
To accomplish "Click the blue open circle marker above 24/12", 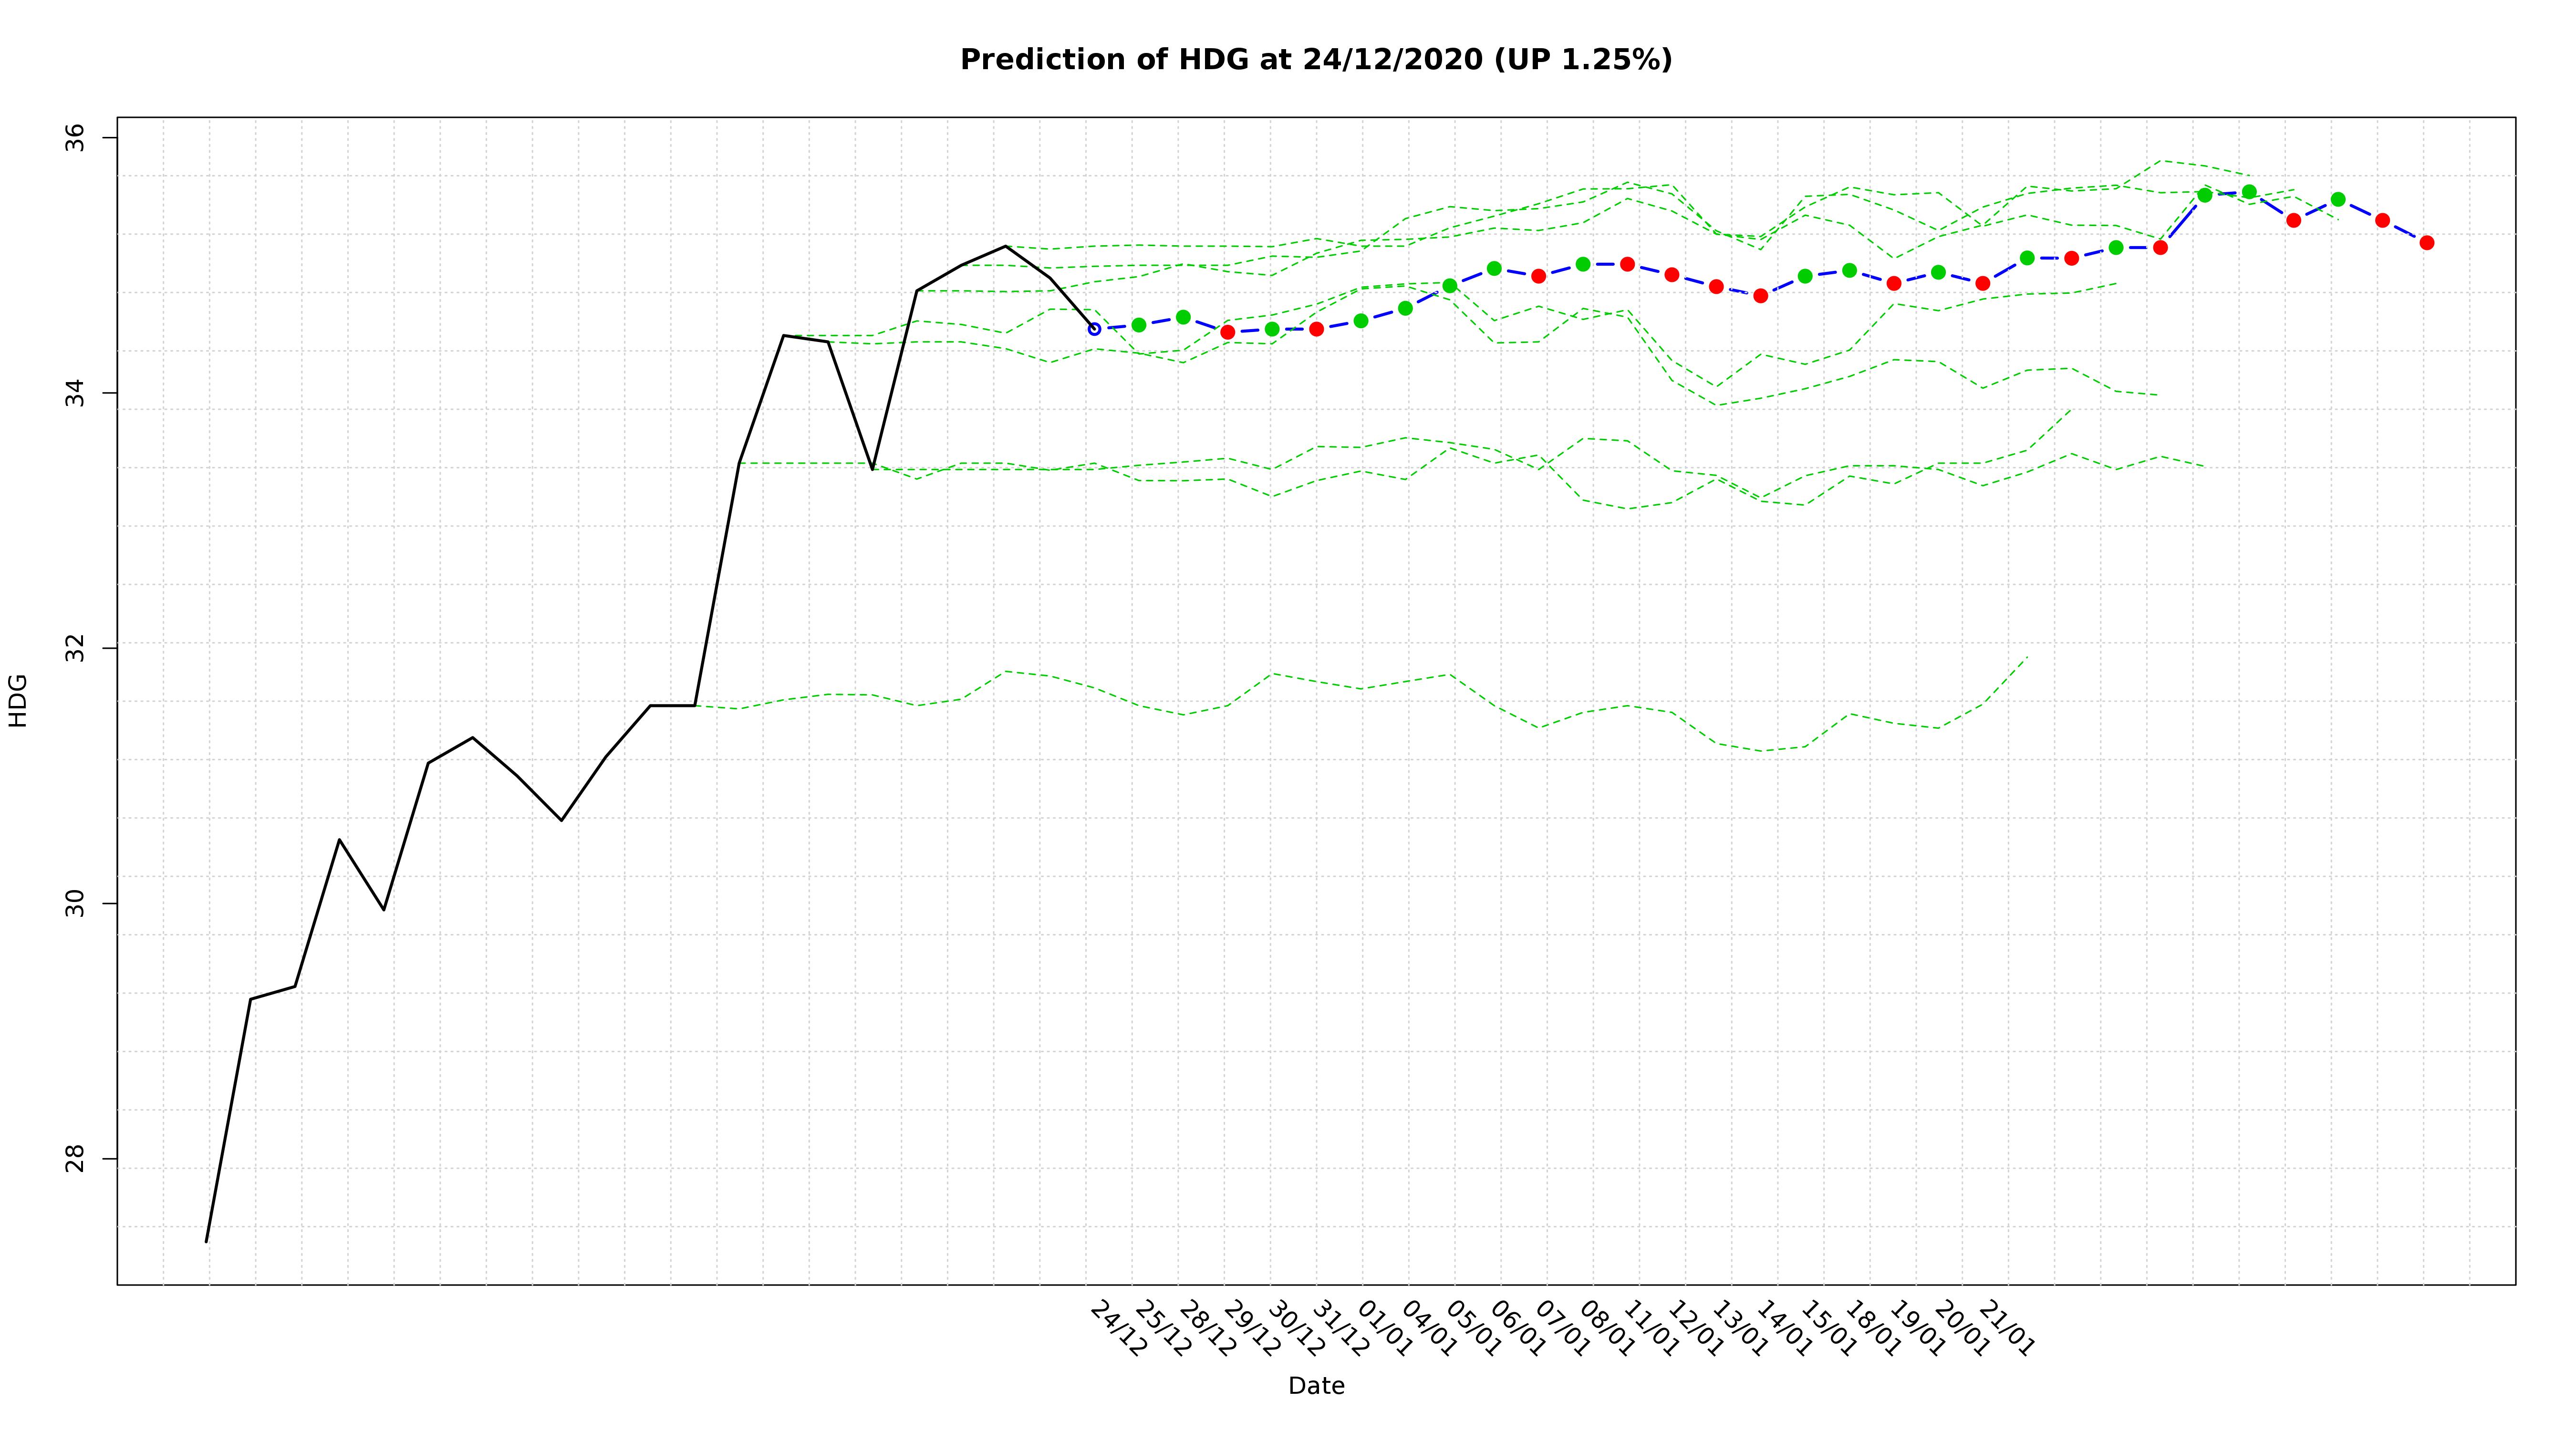I will (x=1094, y=329).
